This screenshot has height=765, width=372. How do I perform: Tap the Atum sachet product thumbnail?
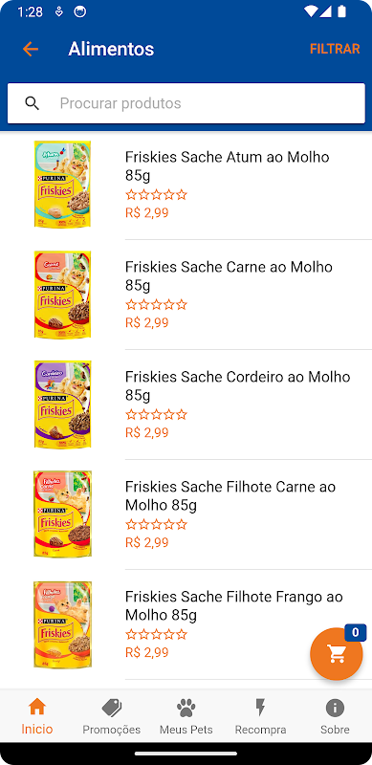point(62,184)
